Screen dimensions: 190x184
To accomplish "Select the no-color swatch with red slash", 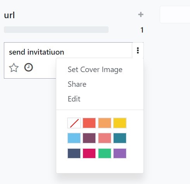I will [74, 123].
